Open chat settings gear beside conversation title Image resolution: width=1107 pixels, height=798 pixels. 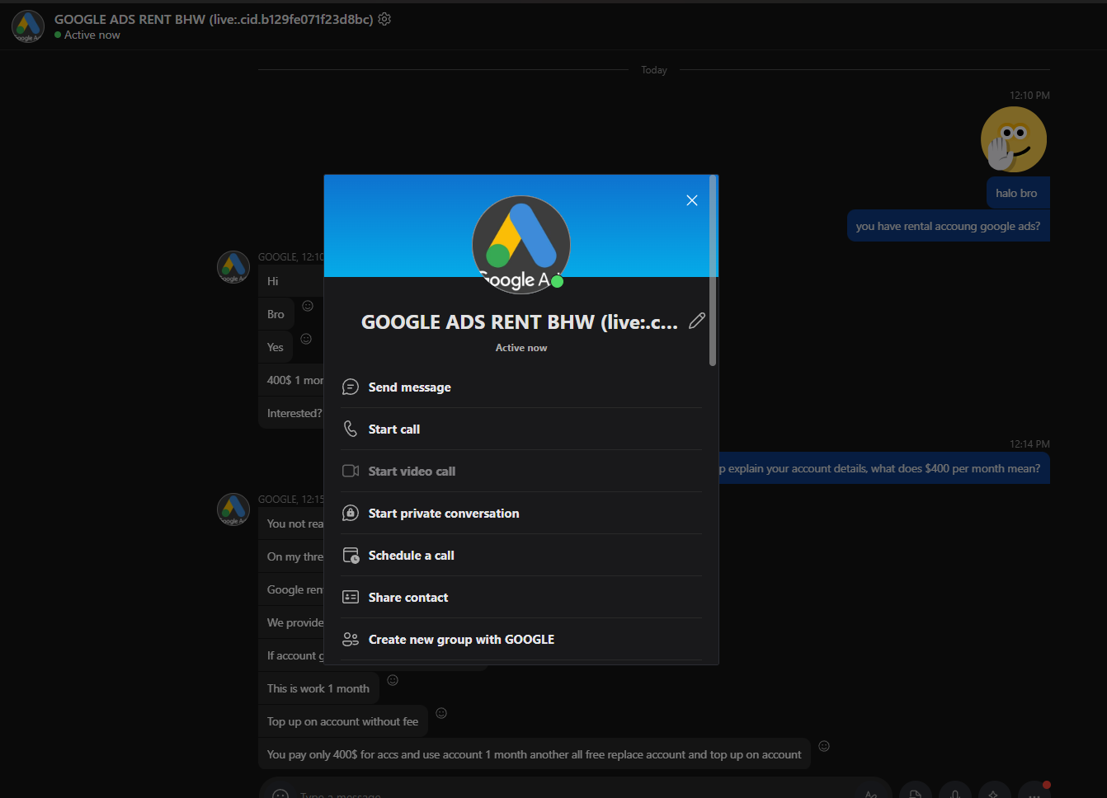coord(384,19)
